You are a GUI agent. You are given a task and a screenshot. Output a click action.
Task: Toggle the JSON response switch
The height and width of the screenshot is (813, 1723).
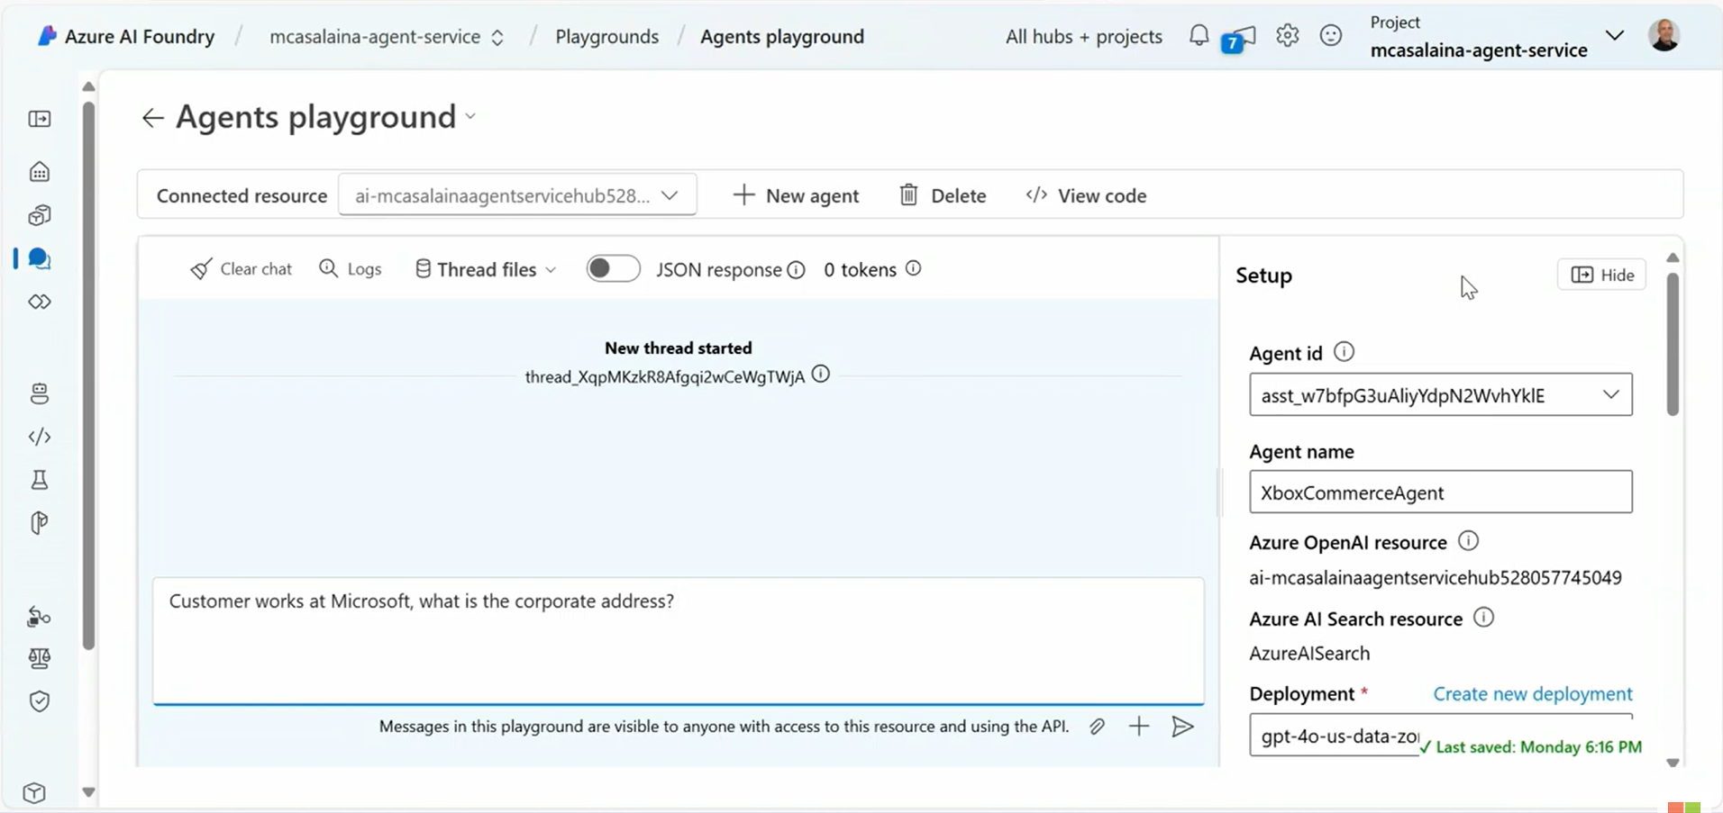click(613, 268)
